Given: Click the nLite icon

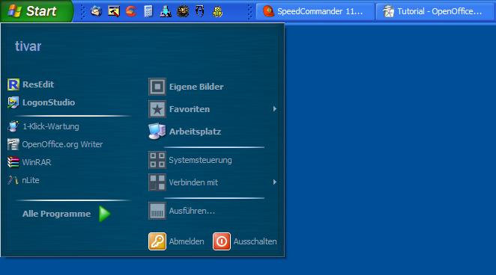Looking at the screenshot, I should pyautogui.click(x=13, y=180).
